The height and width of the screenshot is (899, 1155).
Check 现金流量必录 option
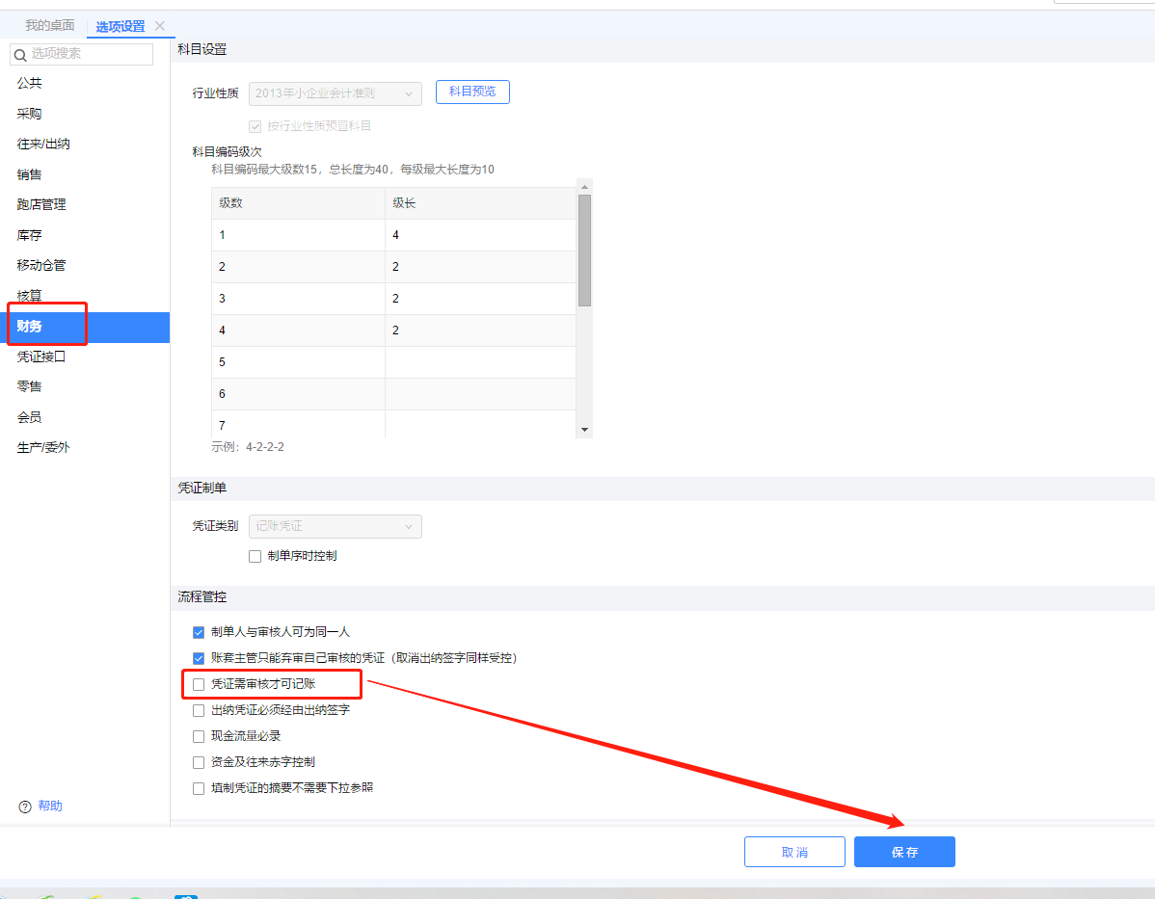199,736
